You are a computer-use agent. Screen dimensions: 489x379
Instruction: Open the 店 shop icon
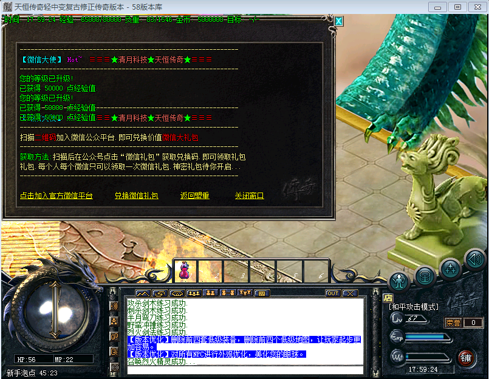pos(388,298)
